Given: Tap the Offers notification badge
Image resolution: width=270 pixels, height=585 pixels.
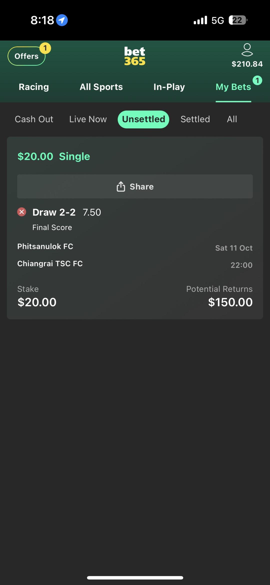Looking at the screenshot, I should pos(45,48).
